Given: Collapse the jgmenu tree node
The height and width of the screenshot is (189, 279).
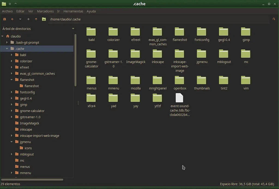Looking at the screenshot, I should click(12, 142).
